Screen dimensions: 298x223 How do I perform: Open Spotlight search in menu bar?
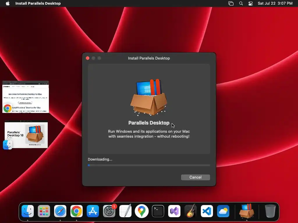[x=241, y=3]
